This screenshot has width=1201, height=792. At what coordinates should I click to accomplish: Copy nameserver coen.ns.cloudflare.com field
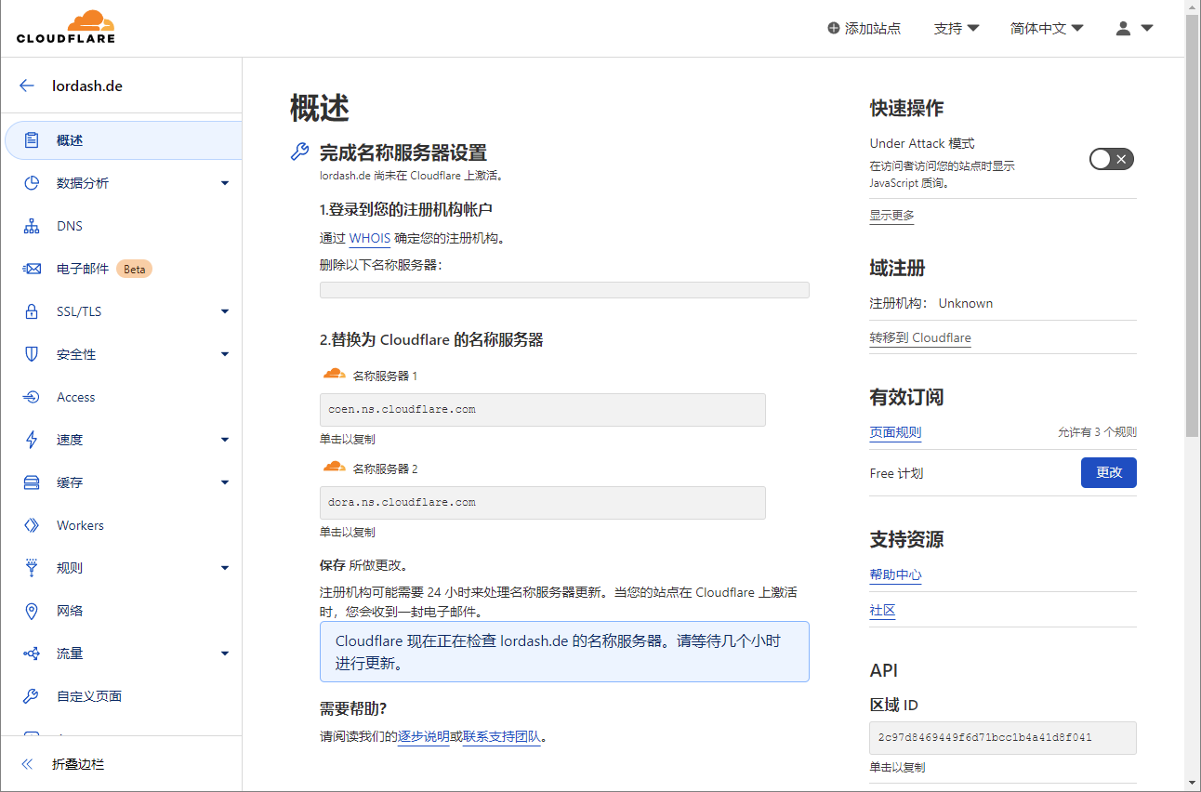pyautogui.click(x=542, y=409)
